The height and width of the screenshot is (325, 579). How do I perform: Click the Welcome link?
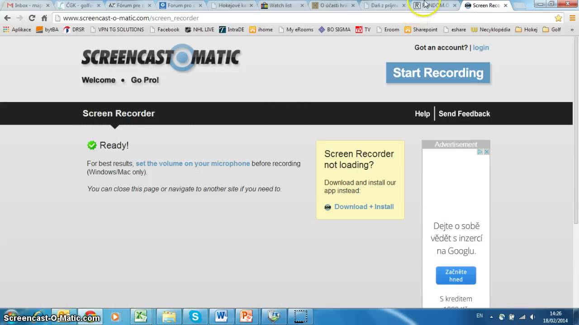tap(99, 80)
